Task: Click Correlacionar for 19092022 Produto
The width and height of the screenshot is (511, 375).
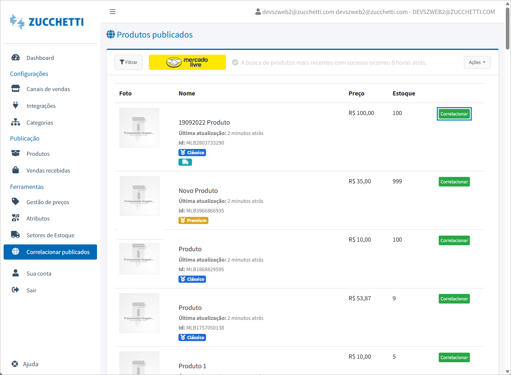Action: (454, 114)
